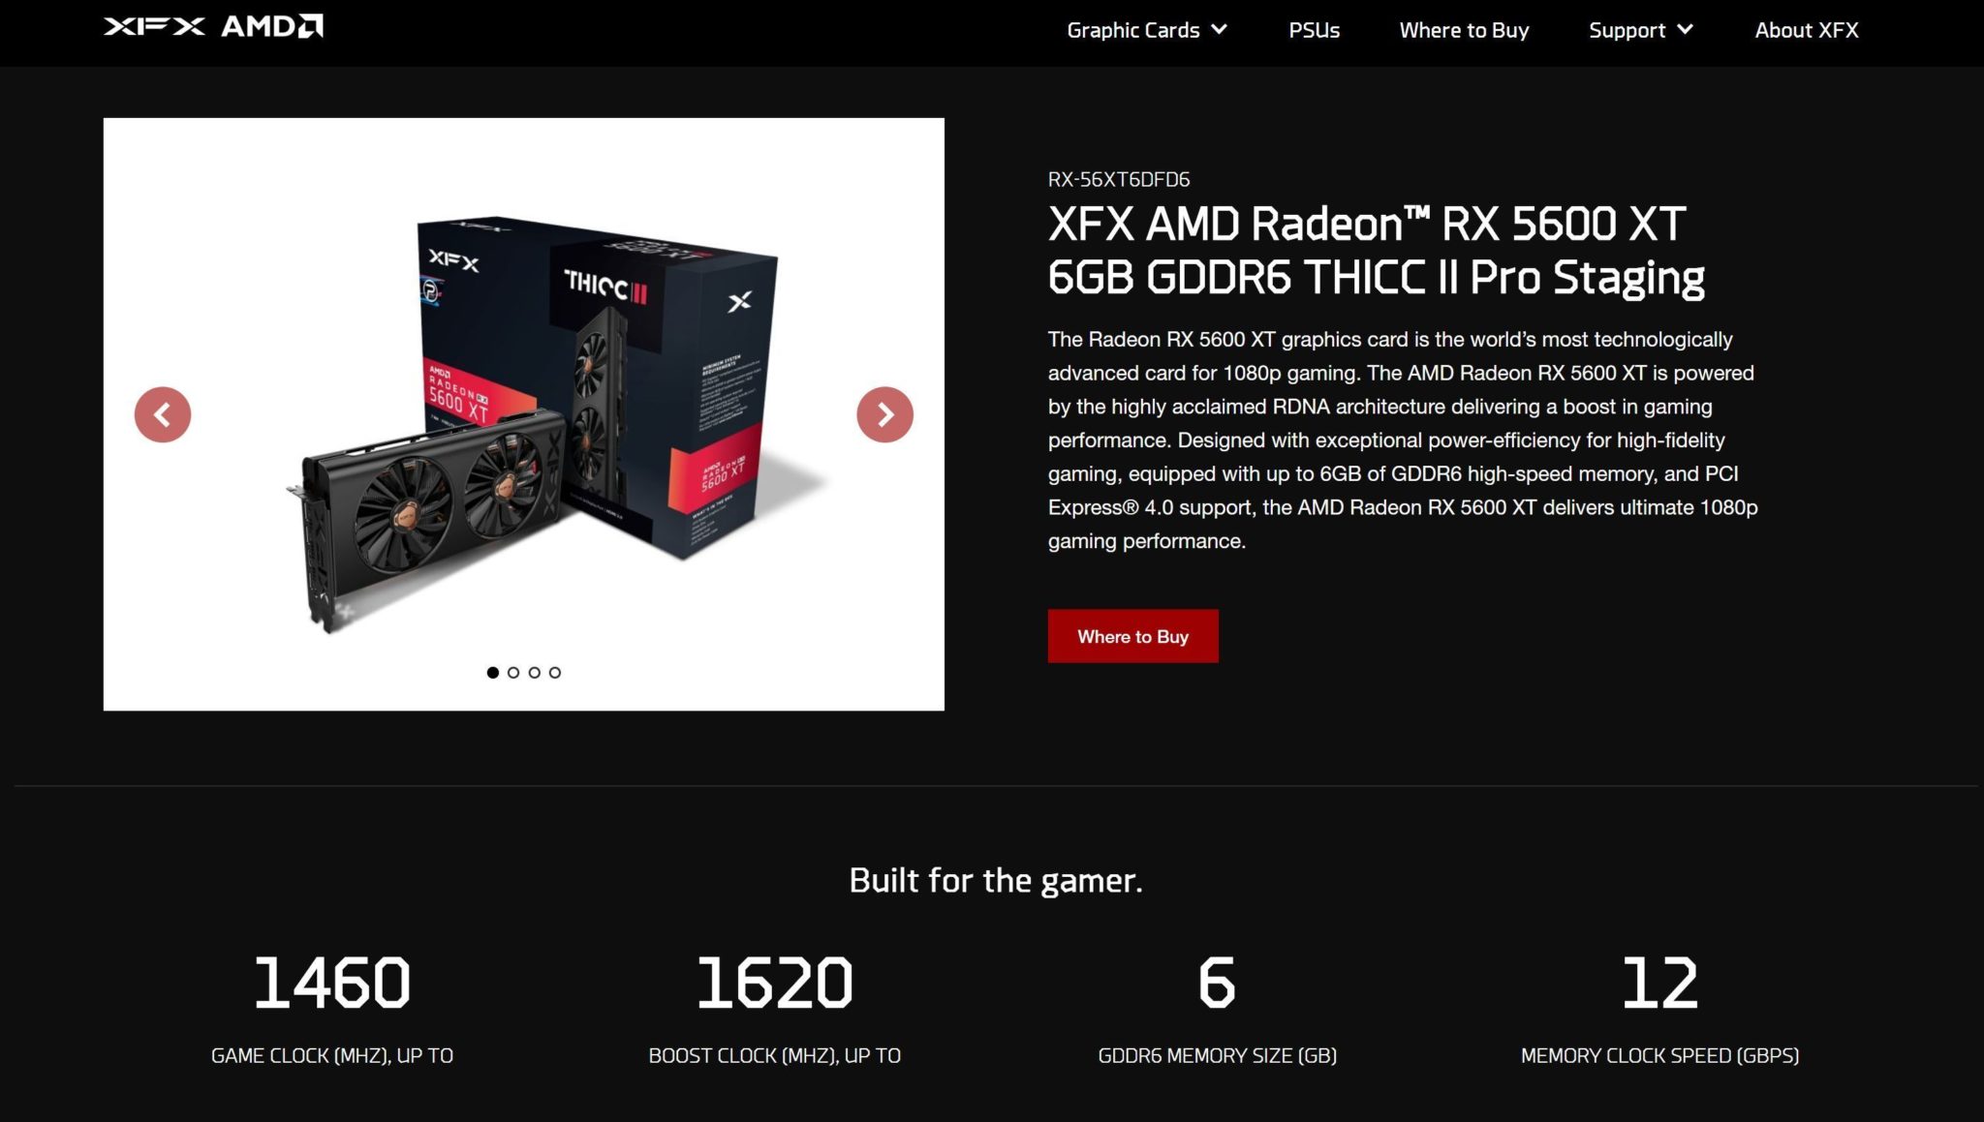The width and height of the screenshot is (1984, 1122).
Task: Show previous product image with left arrow
Action: click(x=163, y=415)
